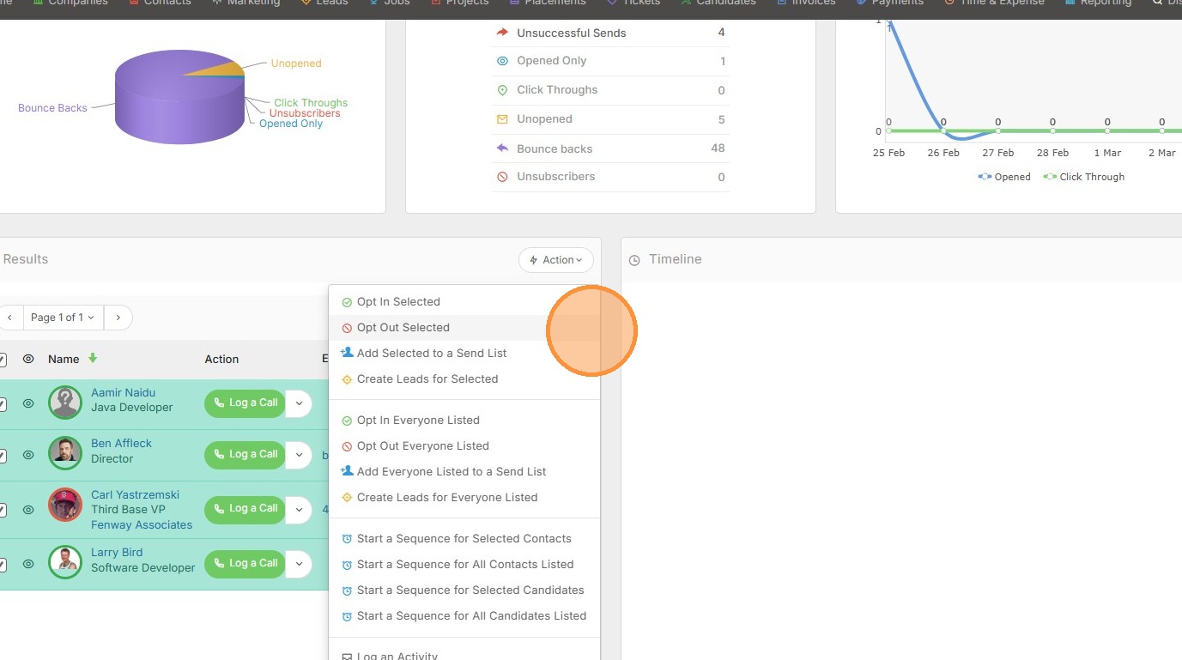Viewport: 1182px width, 660px height.
Task: Choose Opt In Selected from the menu
Action: (464, 302)
